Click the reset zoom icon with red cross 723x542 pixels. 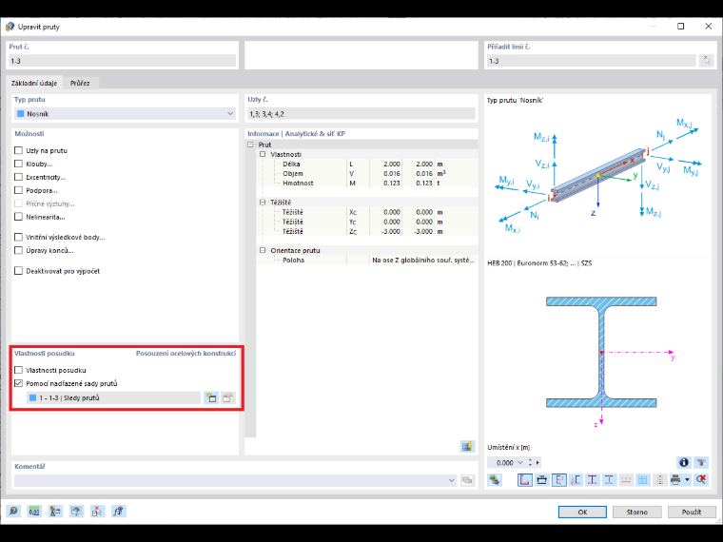(701, 480)
